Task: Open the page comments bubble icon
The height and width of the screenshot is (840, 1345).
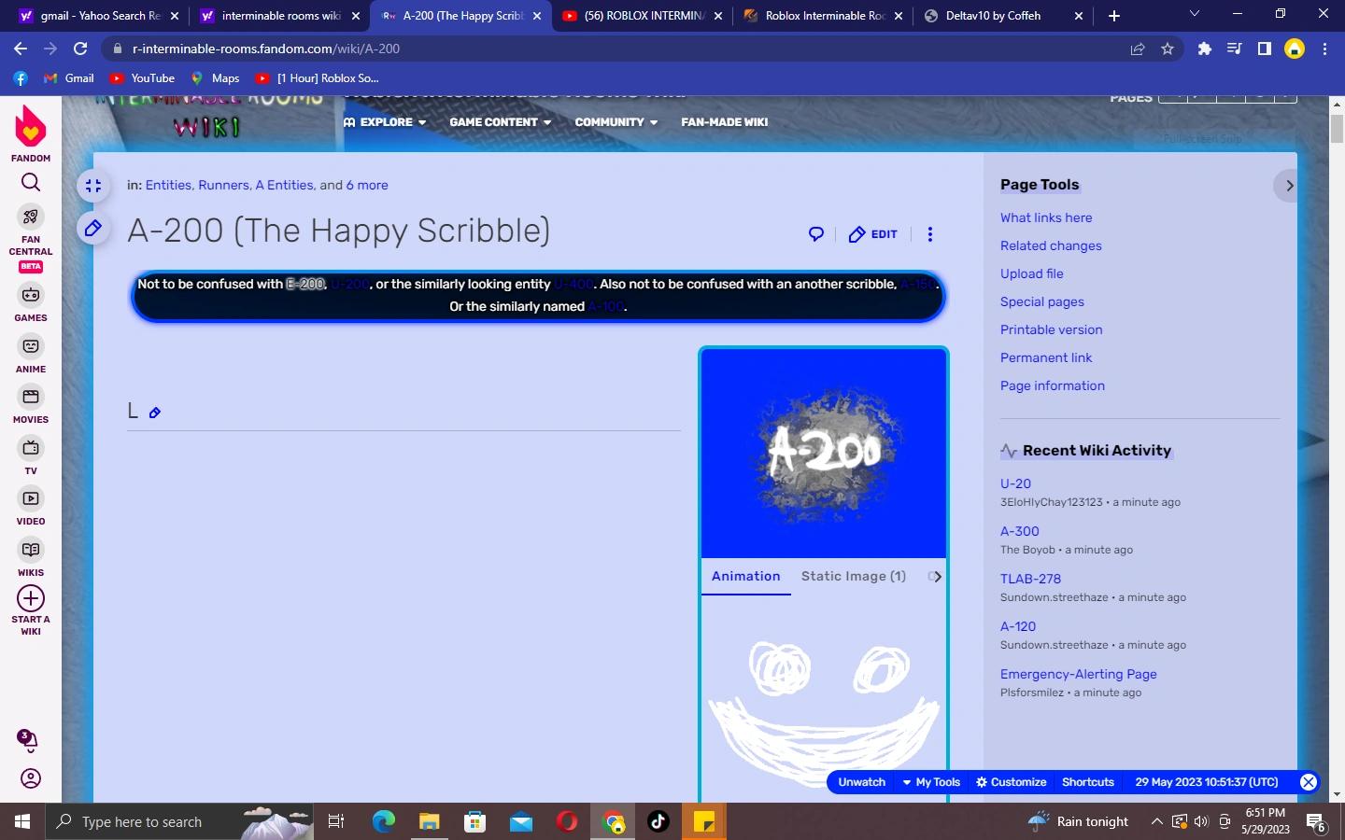Action: pyautogui.click(x=816, y=234)
